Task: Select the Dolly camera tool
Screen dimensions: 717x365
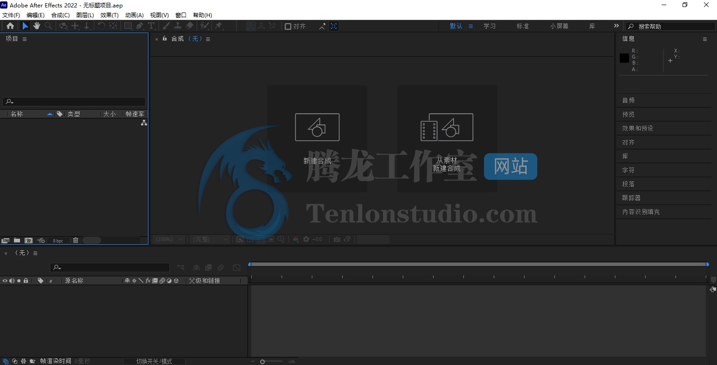Action: [x=87, y=26]
